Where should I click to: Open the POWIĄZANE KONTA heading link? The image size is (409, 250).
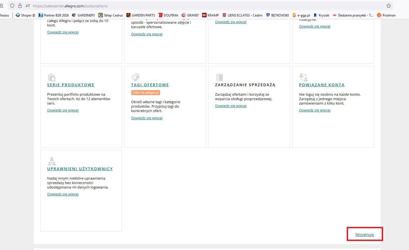click(322, 85)
